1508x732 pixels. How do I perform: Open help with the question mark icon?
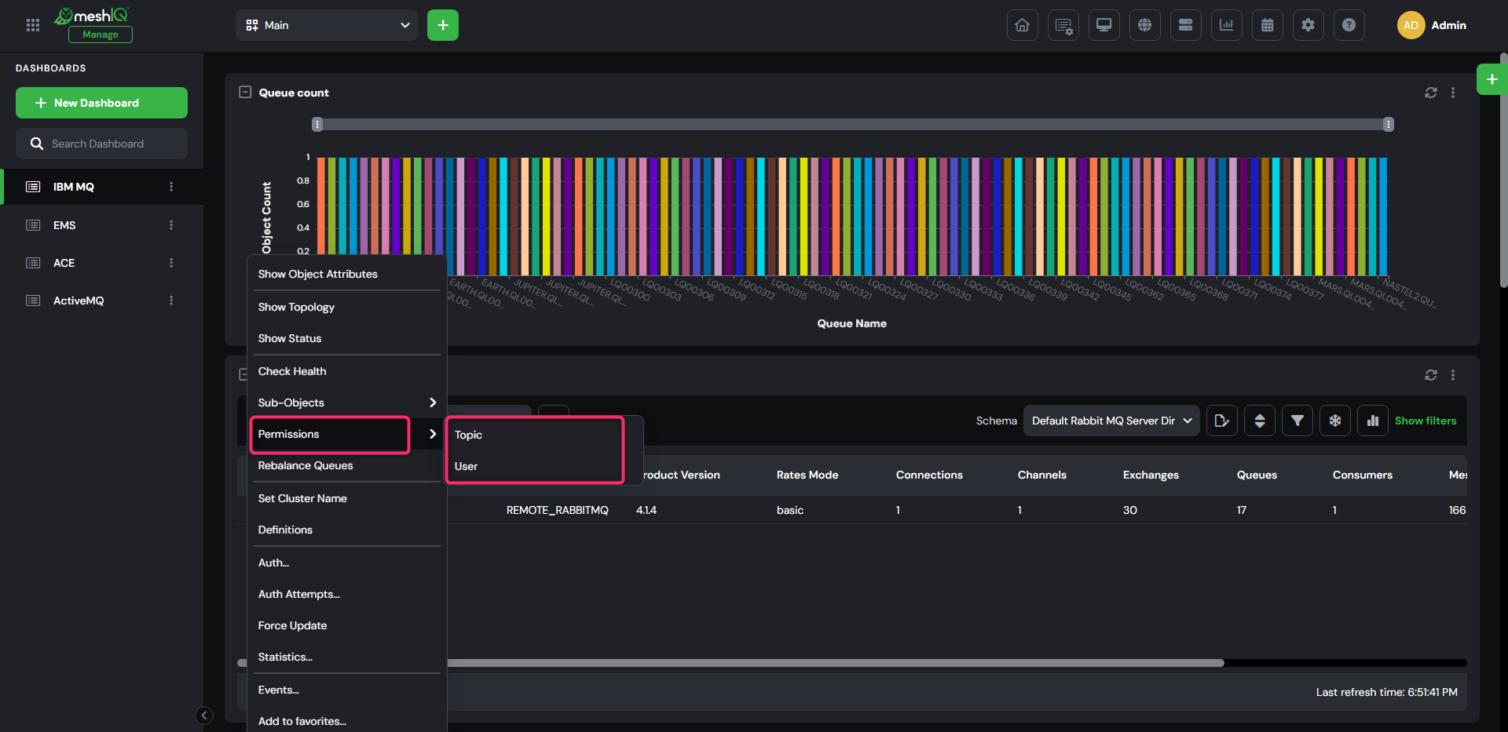click(x=1349, y=25)
